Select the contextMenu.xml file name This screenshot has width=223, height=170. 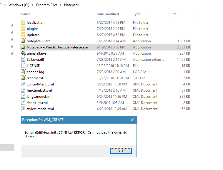40,84
